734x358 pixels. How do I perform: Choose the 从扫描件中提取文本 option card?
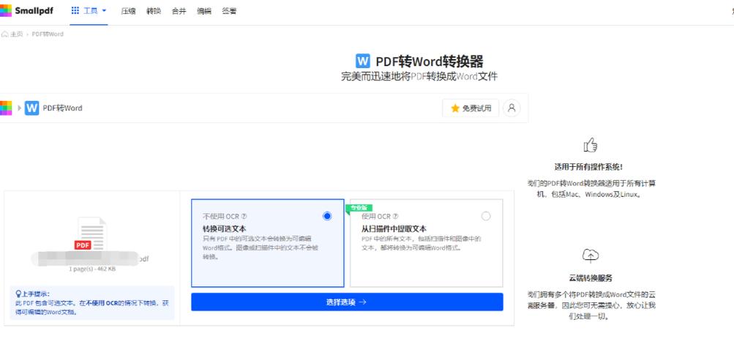(x=427, y=243)
